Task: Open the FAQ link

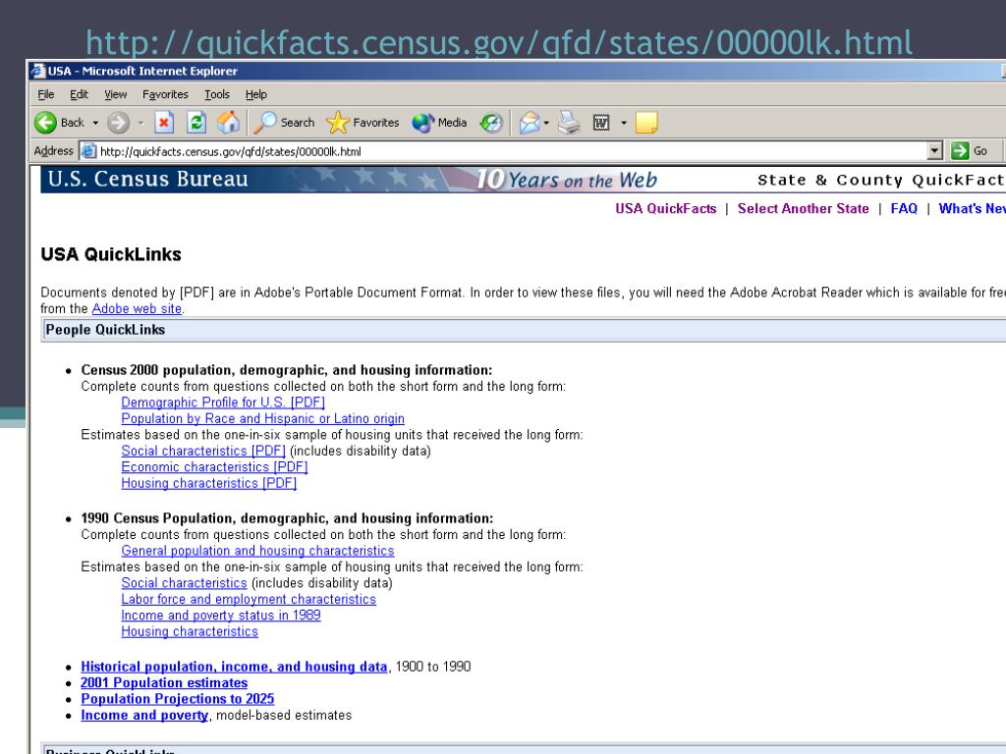Action: coord(904,208)
